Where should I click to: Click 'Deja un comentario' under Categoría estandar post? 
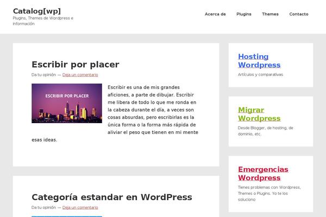click(x=80, y=207)
